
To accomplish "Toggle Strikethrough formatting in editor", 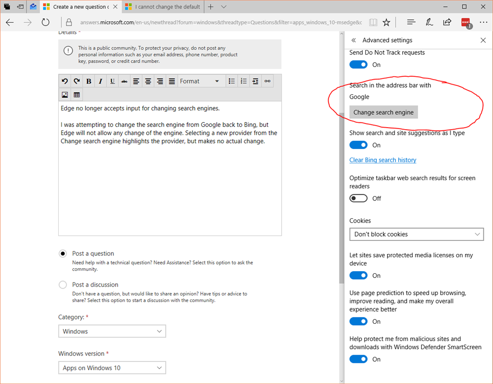I will click(125, 81).
